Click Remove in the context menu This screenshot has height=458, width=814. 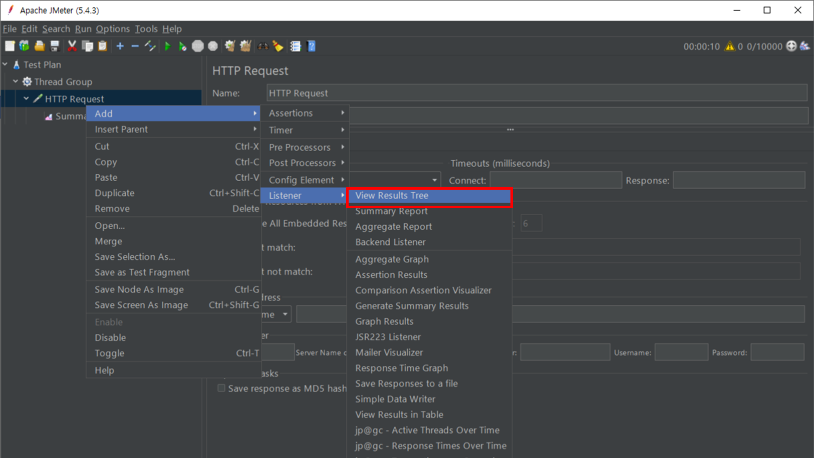(174, 209)
